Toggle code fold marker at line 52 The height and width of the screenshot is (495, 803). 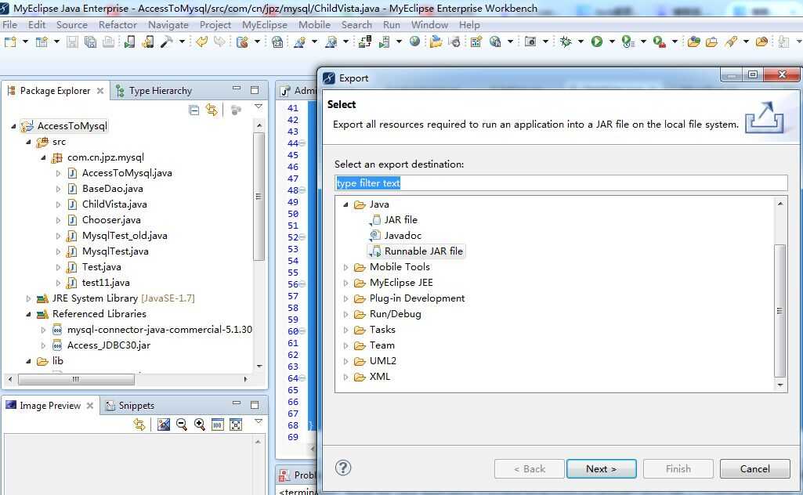(x=302, y=237)
